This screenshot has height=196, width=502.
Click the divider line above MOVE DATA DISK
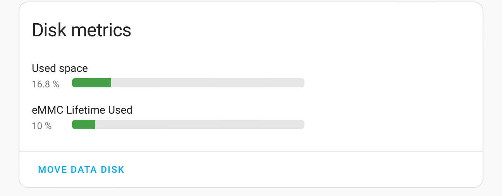pos(251,151)
